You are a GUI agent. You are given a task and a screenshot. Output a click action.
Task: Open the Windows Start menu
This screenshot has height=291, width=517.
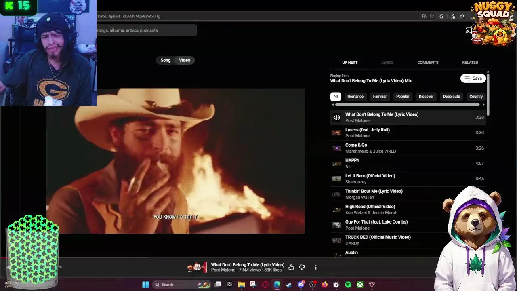(x=145, y=285)
